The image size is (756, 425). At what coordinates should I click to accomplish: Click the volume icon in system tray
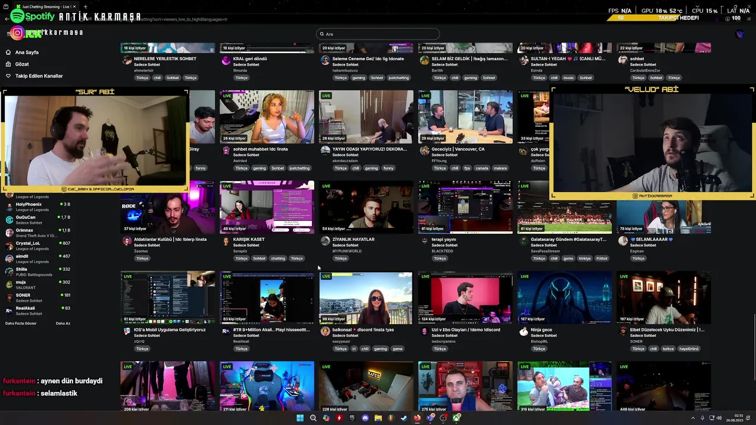[x=719, y=418]
